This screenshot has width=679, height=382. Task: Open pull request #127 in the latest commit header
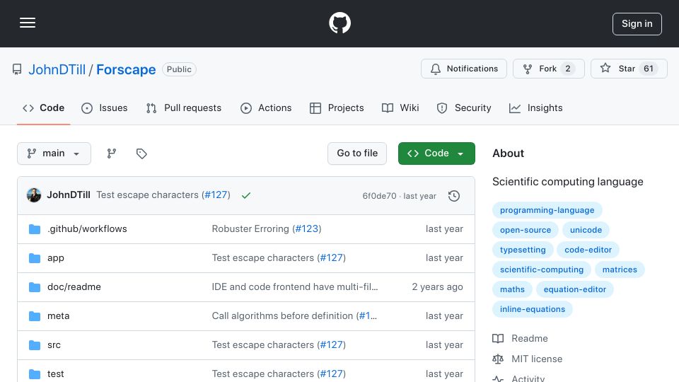click(x=216, y=195)
